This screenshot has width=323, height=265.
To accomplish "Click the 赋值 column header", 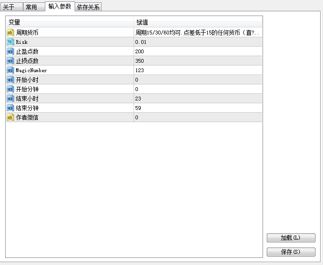I will click(198, 22).
